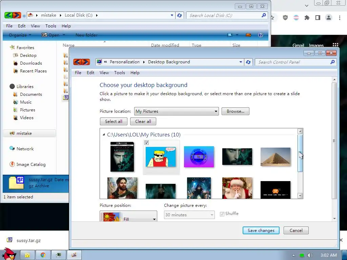The height and width of the screenshot is (260, 347).
Task: Select the purple Made In badge thumbnail
Action: pos(199,157)
